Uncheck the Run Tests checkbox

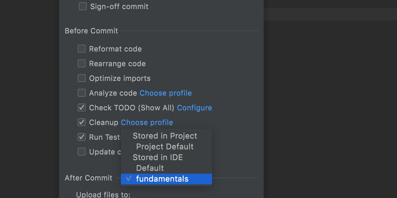tap(82, 137)
